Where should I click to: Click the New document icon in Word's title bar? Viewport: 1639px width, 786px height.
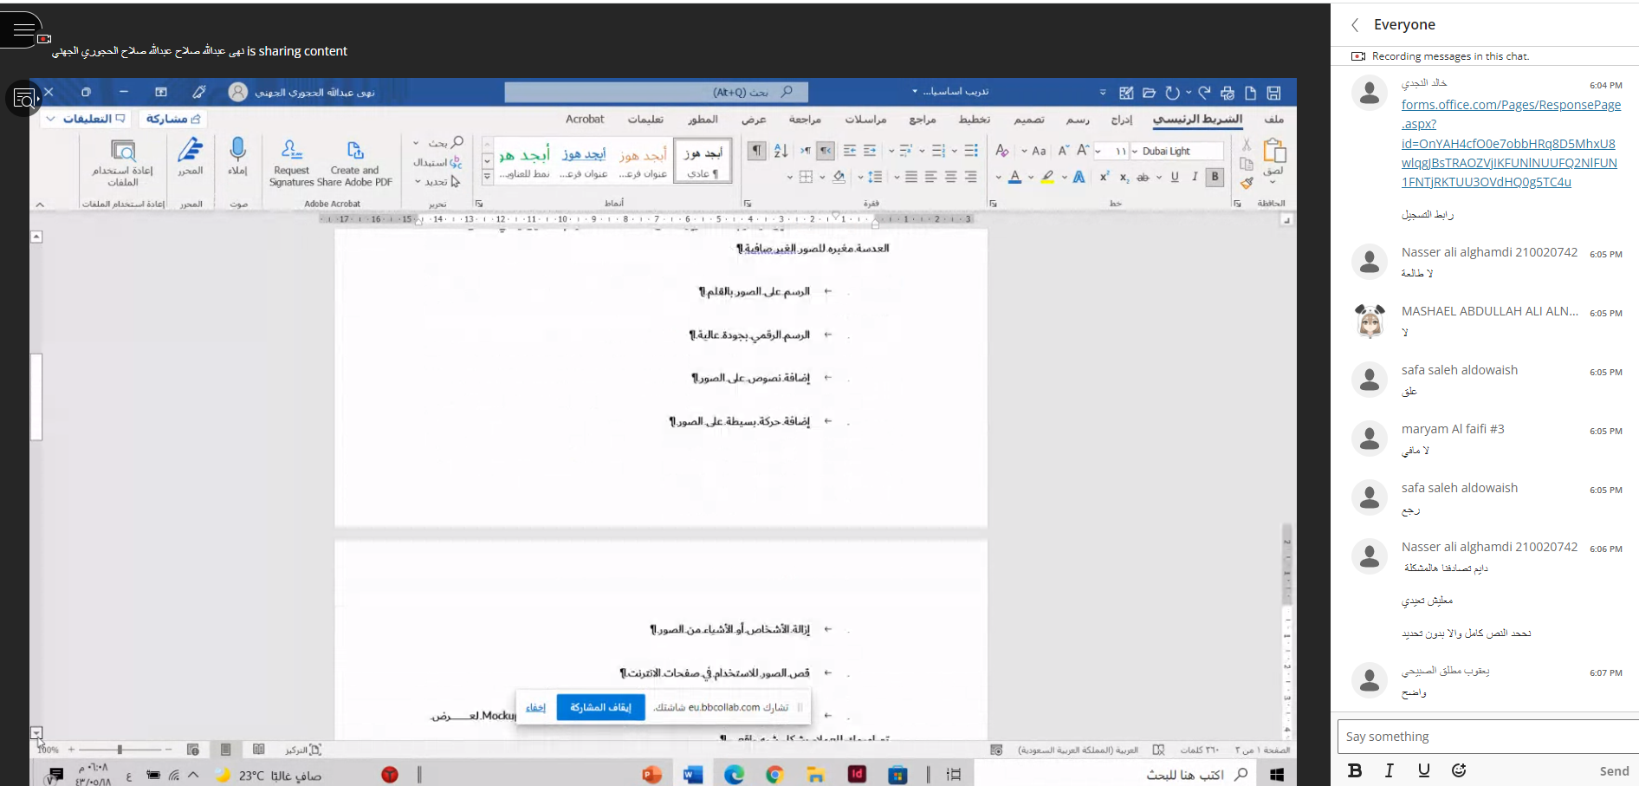1250,93
